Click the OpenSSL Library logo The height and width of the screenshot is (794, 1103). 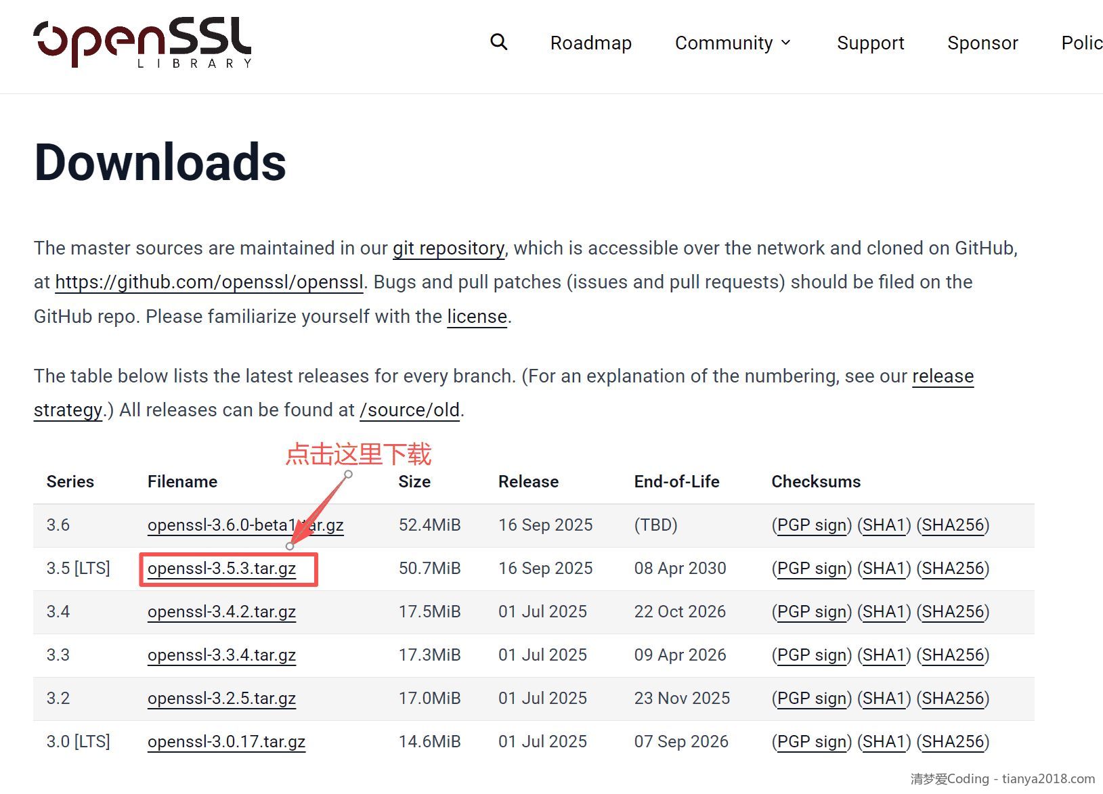[x=143, y=43]
